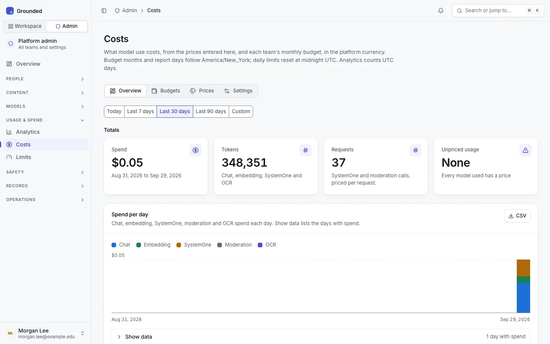Open Overview in the sidebar
Screen dimensions: 550x344
(45, 64)
